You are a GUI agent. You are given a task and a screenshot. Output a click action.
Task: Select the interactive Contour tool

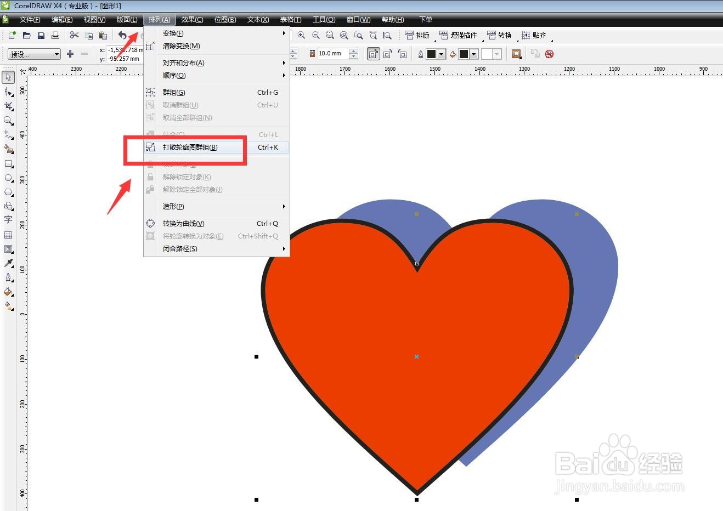point(8,249)
